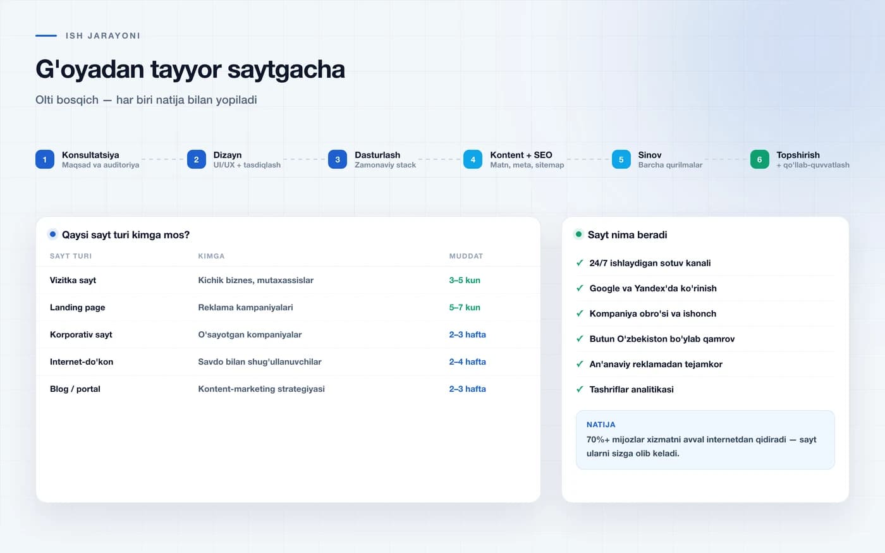Click '2–4 hafta' duration for Internet-do'kon
This screenshot has height=553, width=885.
[x=468, y=362]
